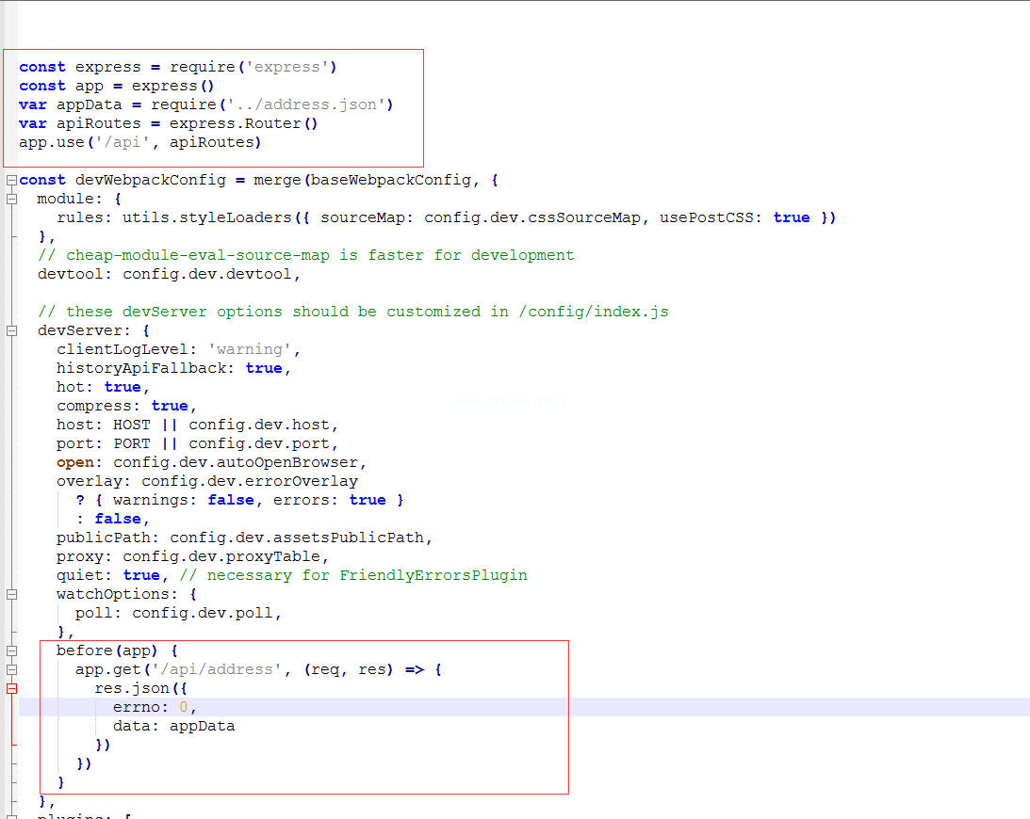1030x819 pixels.
Task: Collapse the red res.json fold marker
Action: coord(12,688)
